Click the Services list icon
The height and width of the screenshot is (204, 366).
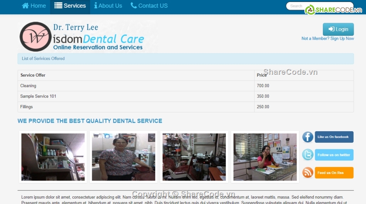pos(58,5)
